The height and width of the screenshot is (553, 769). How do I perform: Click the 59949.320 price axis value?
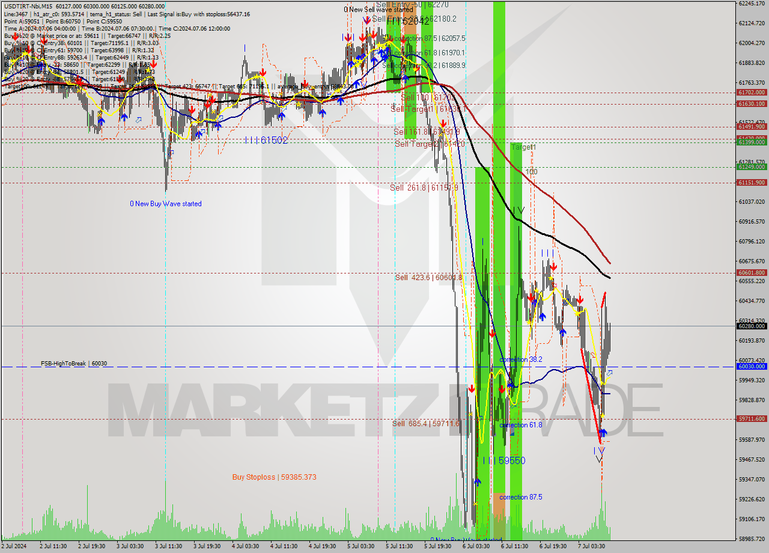click(x=752, y=380)
